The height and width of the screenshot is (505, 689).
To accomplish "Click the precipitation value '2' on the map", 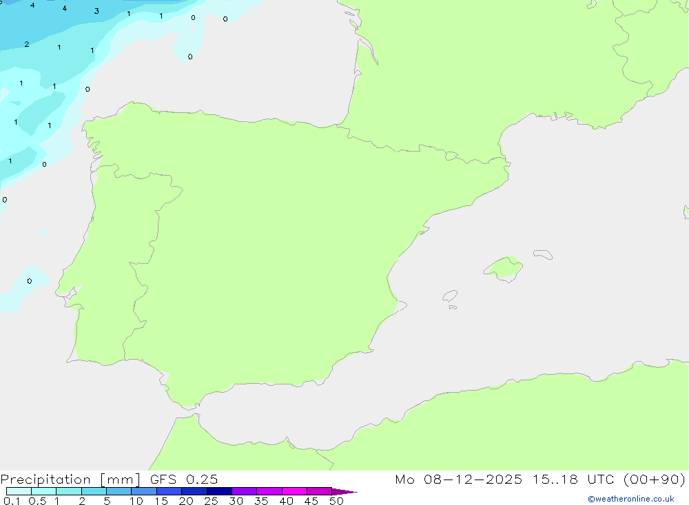I will pos(27,44).
